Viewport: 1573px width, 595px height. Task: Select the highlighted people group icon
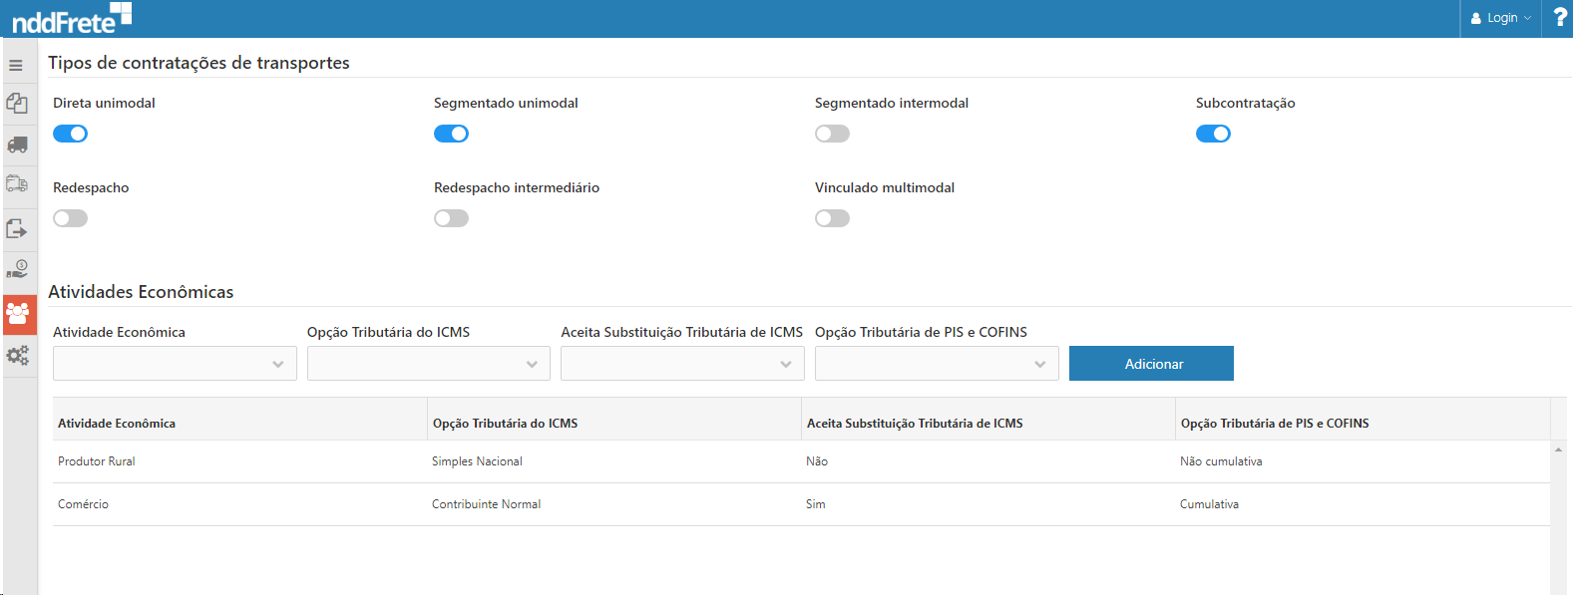point(18,314)
